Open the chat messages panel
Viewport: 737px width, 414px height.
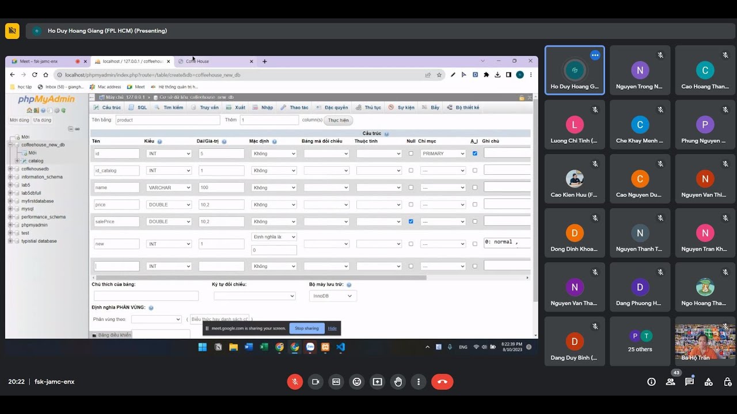tap(689, 382)
